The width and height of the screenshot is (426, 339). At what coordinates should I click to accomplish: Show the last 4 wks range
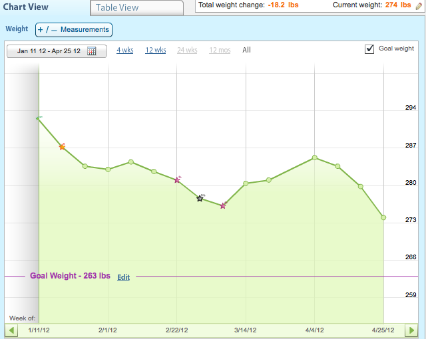(125, 50)
